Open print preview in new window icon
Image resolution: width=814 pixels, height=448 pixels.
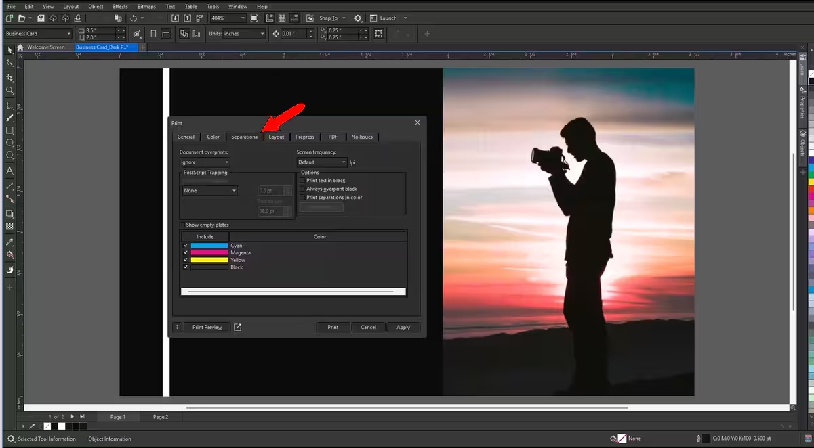tap(238, 327)
